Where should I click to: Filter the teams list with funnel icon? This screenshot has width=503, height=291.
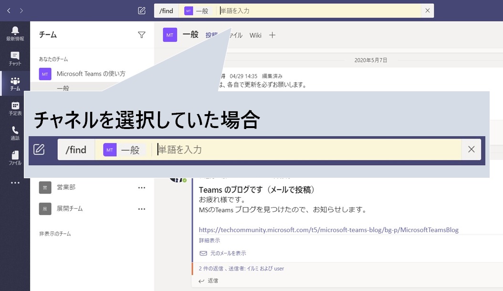tap(141, 35)
